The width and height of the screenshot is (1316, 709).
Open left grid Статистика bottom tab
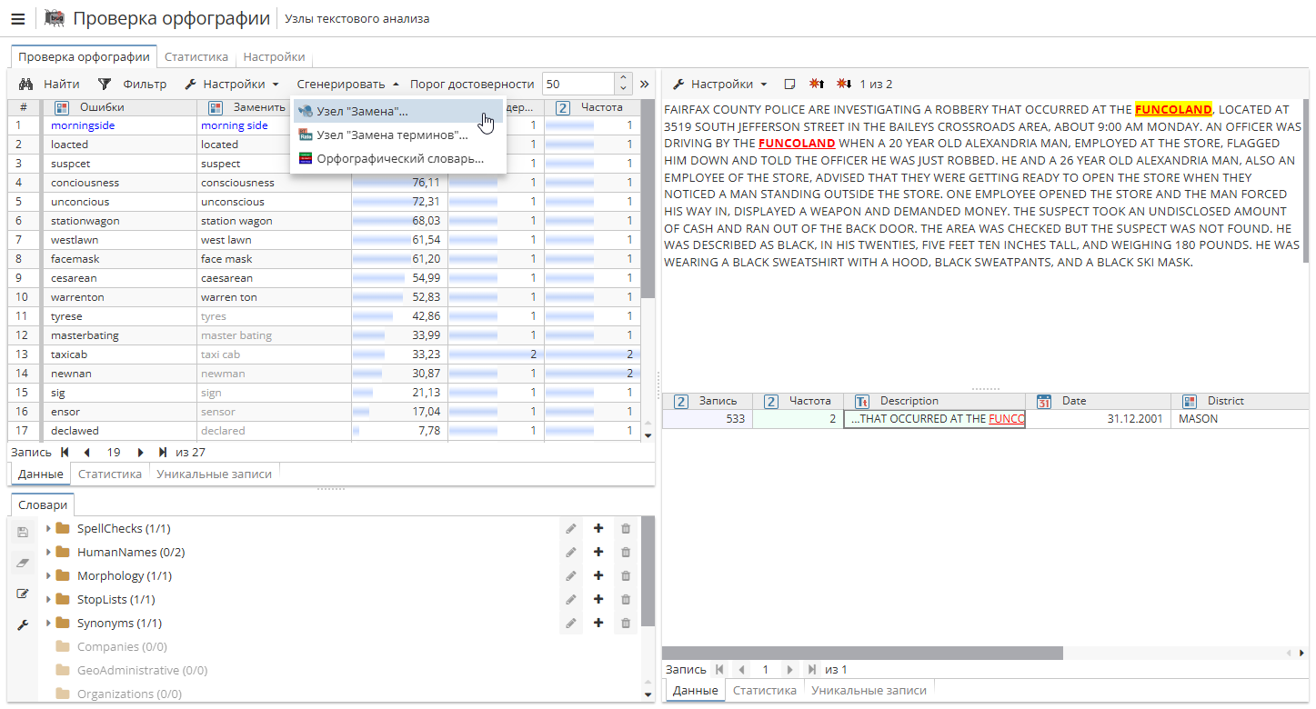coord(110,474)
